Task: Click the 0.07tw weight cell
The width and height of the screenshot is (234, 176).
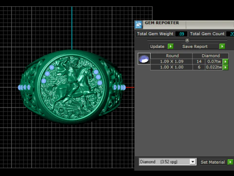Action: click(214, 62)
